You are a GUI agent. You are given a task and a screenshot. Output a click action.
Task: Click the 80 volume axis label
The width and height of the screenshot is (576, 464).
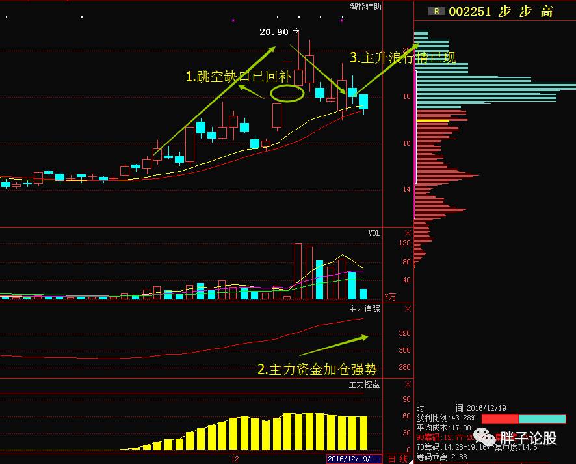click(x=407, y=262)
